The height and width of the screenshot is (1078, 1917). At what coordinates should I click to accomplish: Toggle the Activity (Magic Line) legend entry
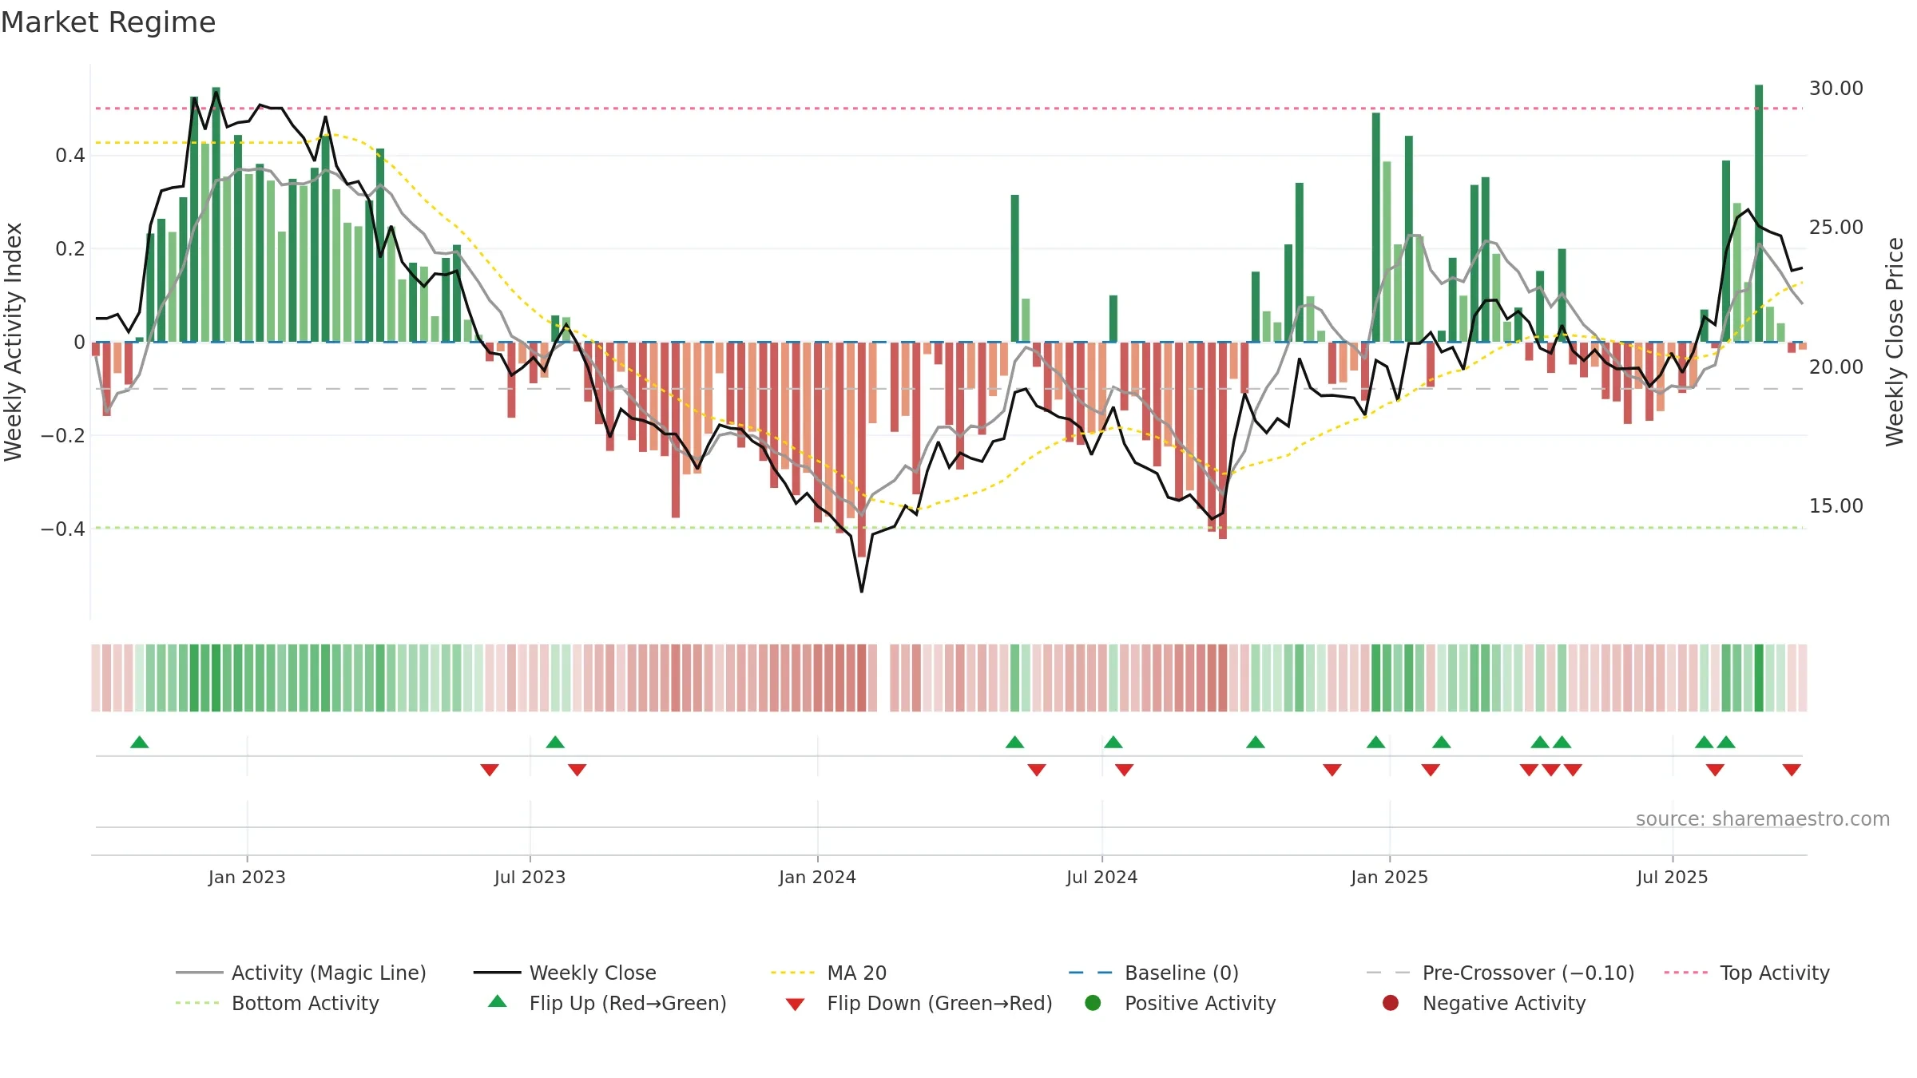[x=301, y=973]
